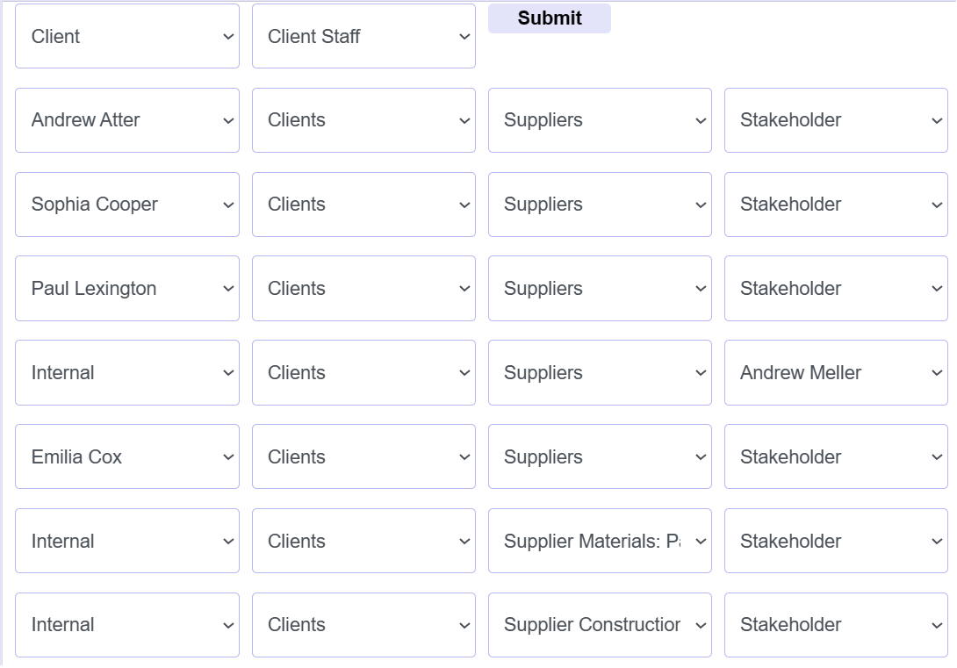Viewport: 957px width, 668px height.
Task: Open the Suppliers dropdown in Sophia Cooper's row
Action: click(600, 205)
